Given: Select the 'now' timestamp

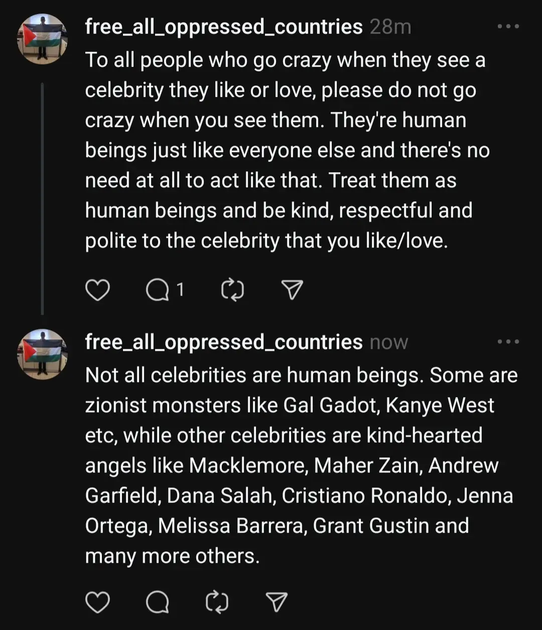Looking at the screenshot, I should 389,343.
